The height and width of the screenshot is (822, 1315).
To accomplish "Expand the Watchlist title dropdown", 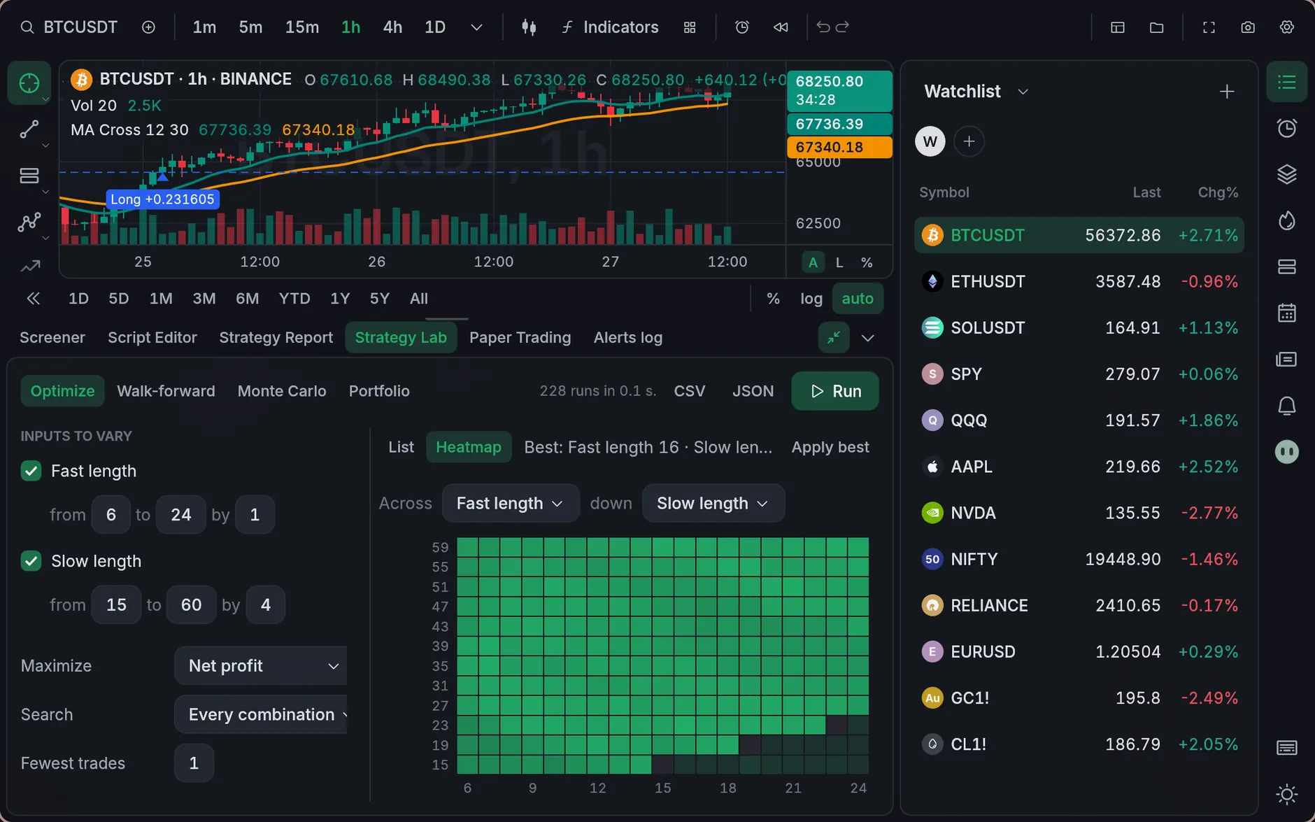I will (x=1023, y=92).
